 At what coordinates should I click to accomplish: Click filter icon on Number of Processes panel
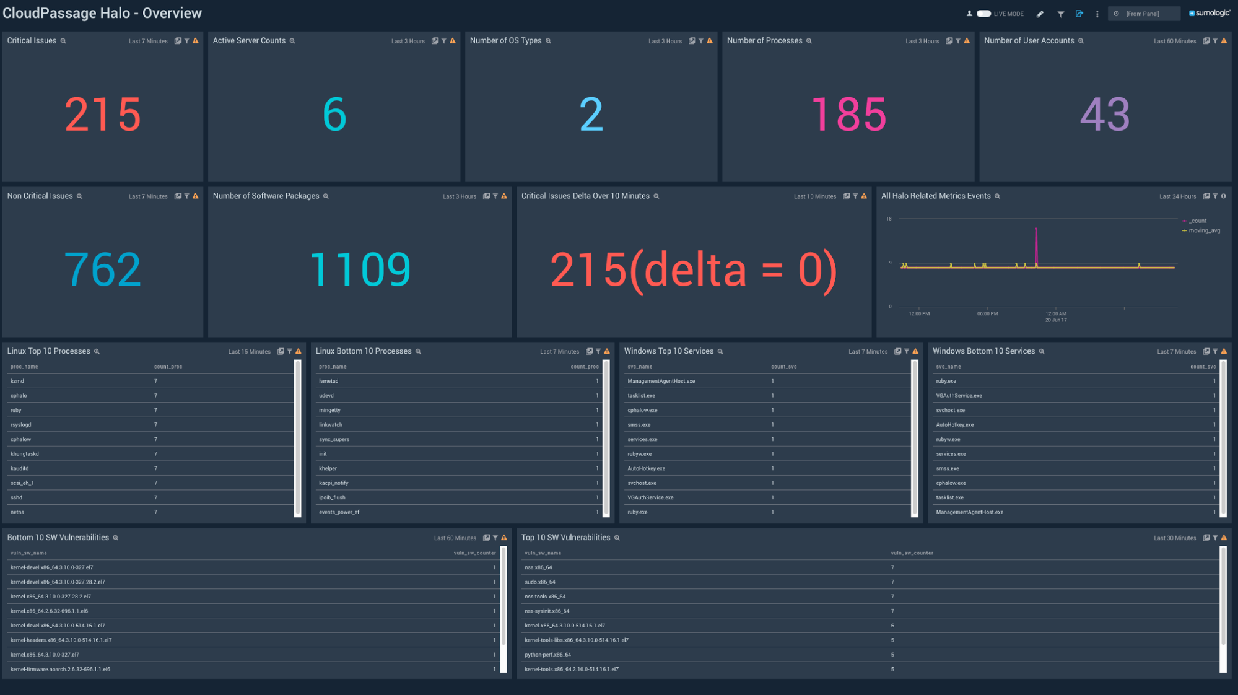coord(958,41)
